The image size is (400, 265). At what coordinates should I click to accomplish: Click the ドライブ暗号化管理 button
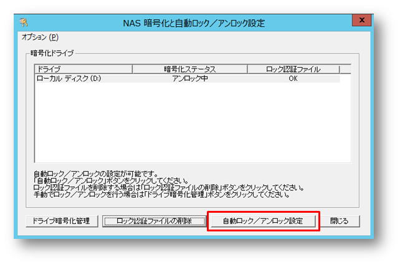pyautogui.click(x=62, y=221)
